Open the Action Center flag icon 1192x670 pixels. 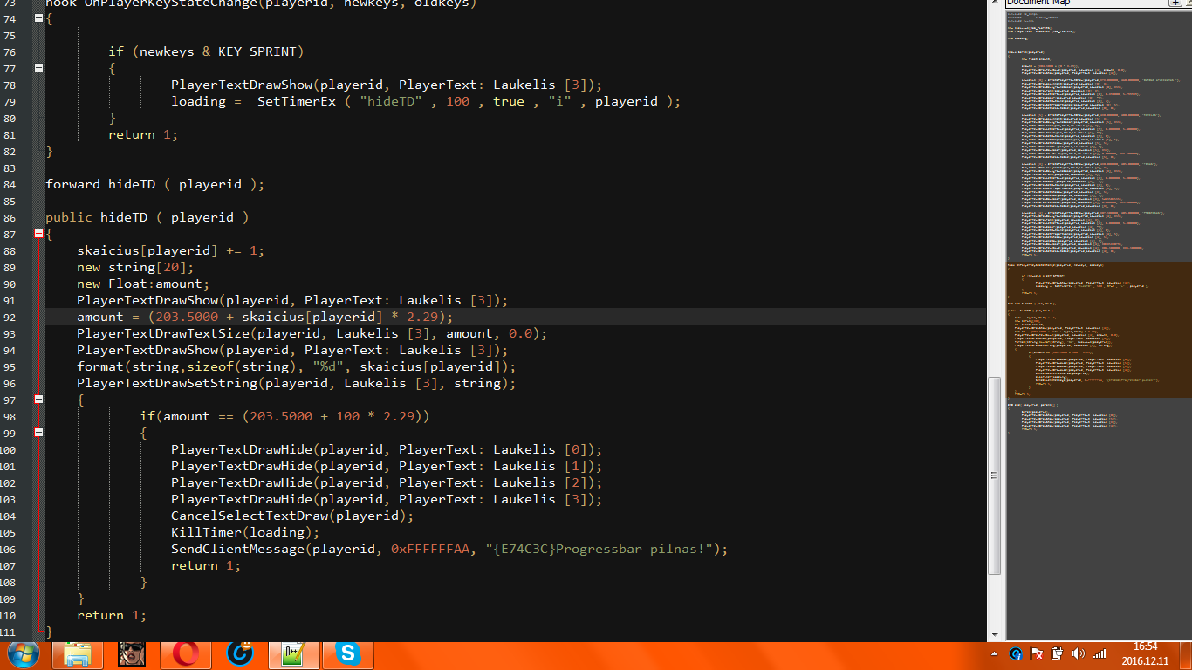pos(1036,653)
